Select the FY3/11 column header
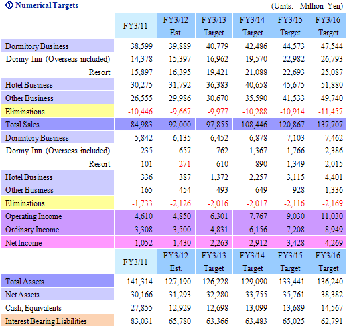The width and height of the screenshot is (347, 326). click(135, 25)
